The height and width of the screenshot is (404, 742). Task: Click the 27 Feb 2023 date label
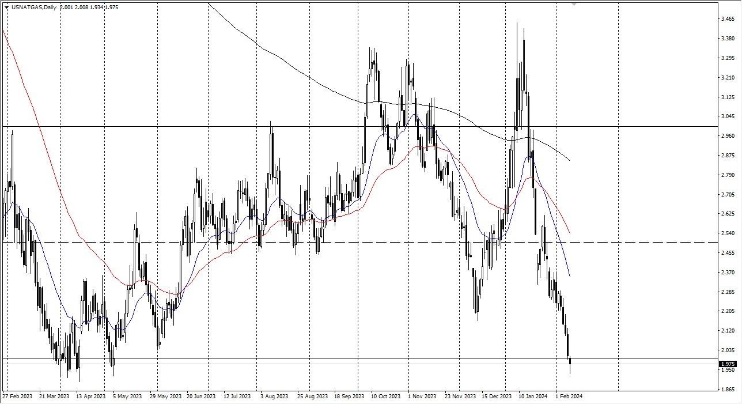[18, 397]
